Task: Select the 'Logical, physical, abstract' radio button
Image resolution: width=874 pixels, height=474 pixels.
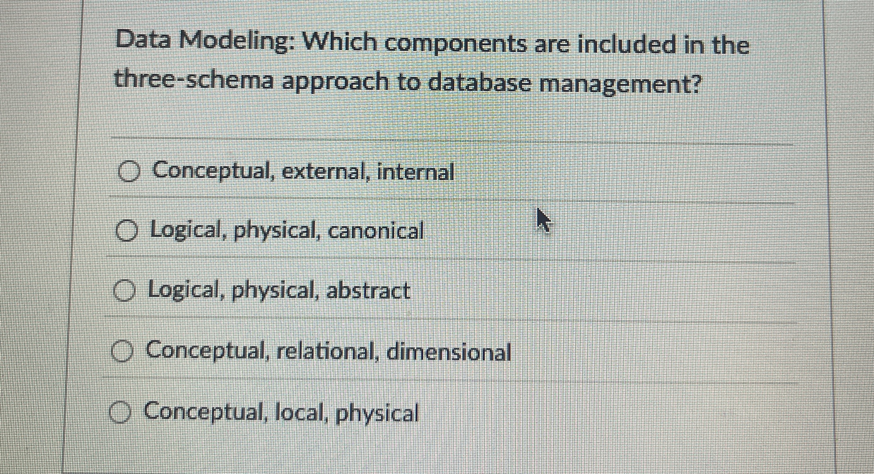Action: coord(124,289)
